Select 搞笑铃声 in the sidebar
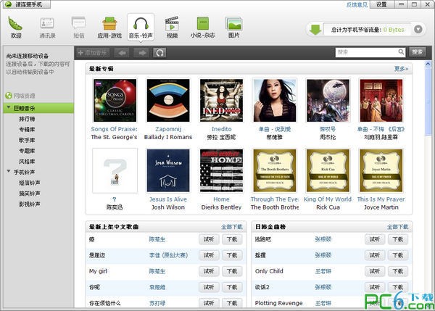The height and width of the screenshot is (311, 435). [x=30, y=194]
